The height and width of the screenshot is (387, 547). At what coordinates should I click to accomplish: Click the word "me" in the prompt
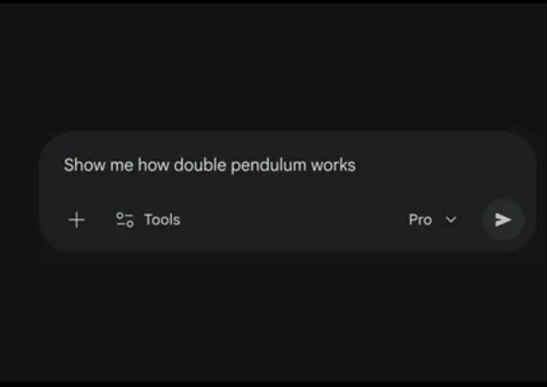122,165
